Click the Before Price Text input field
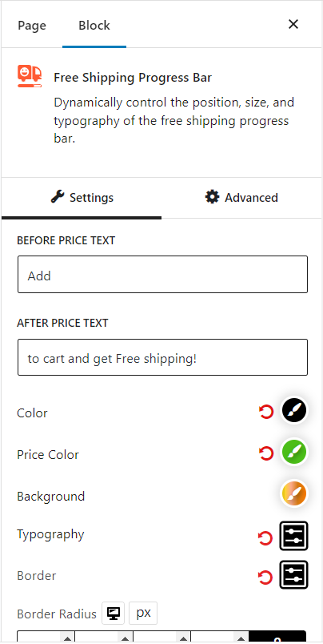Screen dimensions: 323x644 tap(162, 275)
